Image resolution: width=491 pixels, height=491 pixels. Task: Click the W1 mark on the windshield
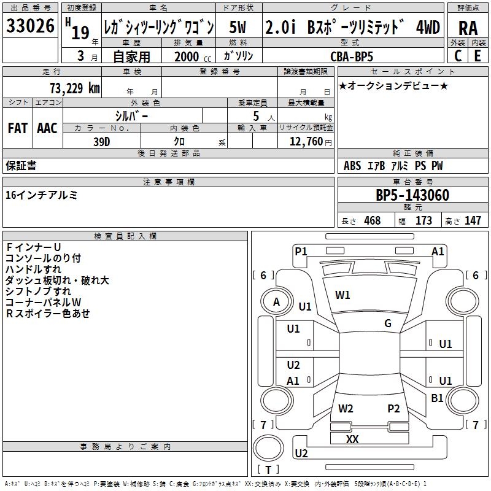pos(342,295)
